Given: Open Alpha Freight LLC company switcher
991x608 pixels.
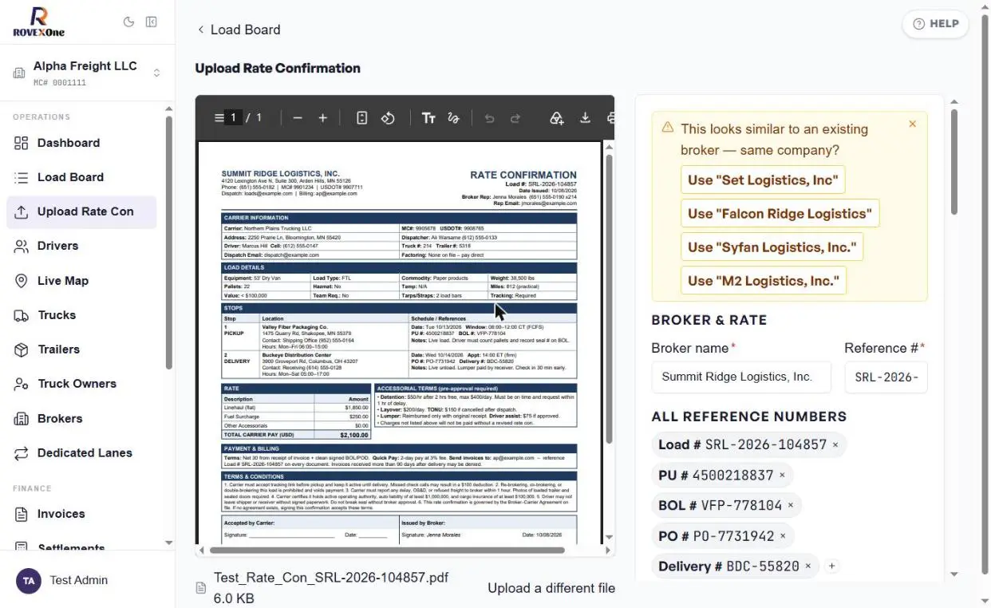Looking at the screenshot, I should point(87,73).
